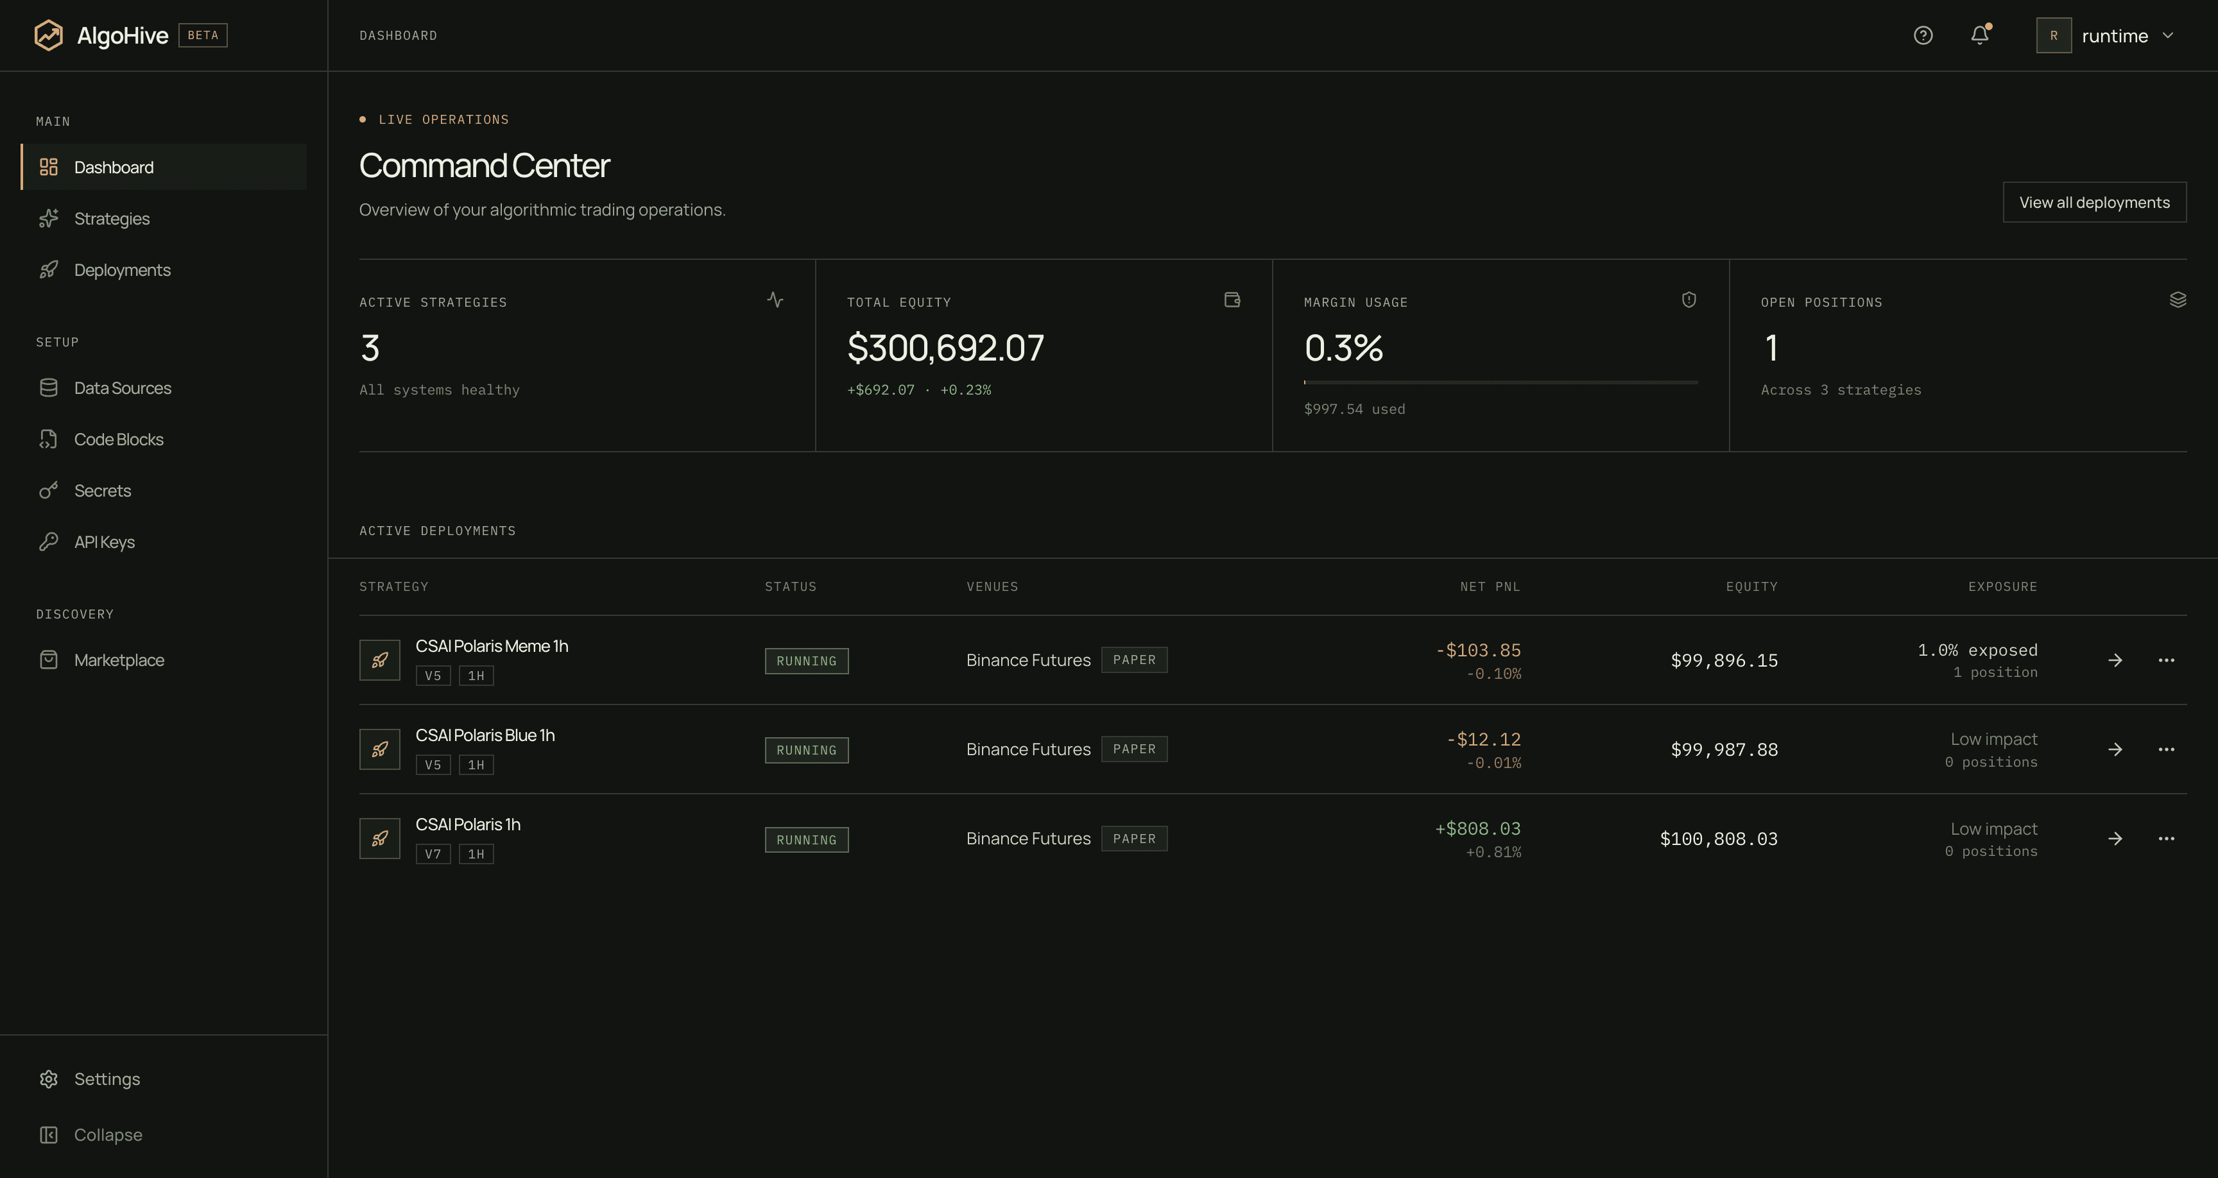Open Dashboard in the sidebar
The image size is (2218, 1178).
pos(164,167)
